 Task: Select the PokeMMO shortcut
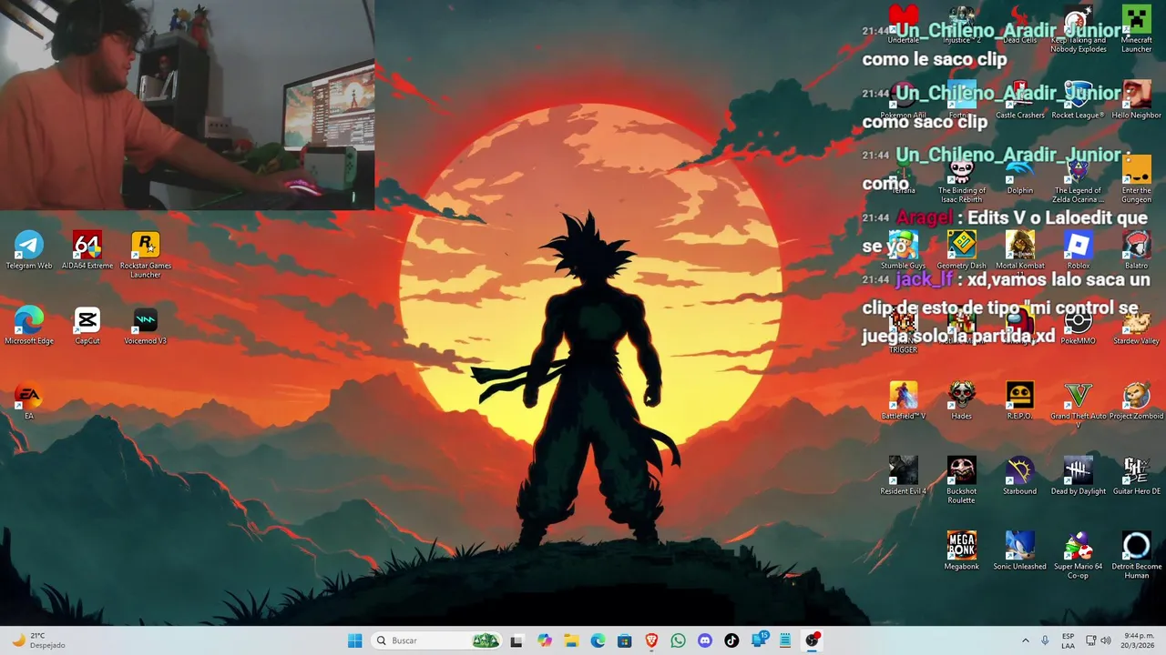[1078, 326]
